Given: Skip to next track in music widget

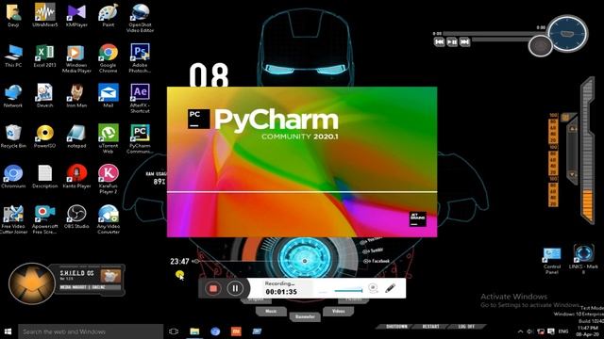Looking at the screenshot, I should [464, 41].
